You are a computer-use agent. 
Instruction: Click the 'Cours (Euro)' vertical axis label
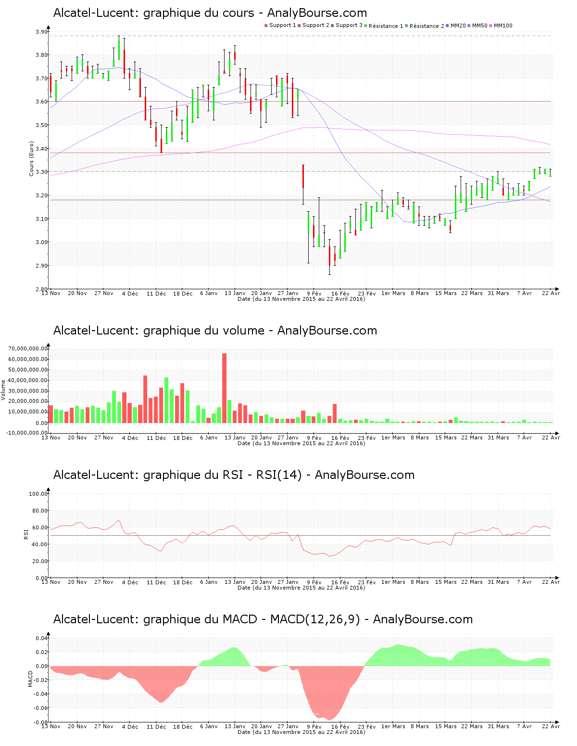click(32, 159)
